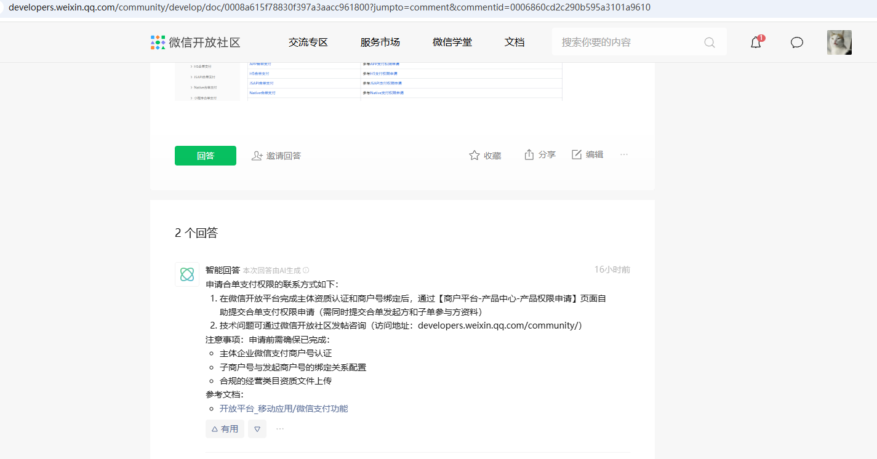Click 邀请回答 to invite answers

tap(276, 156)
